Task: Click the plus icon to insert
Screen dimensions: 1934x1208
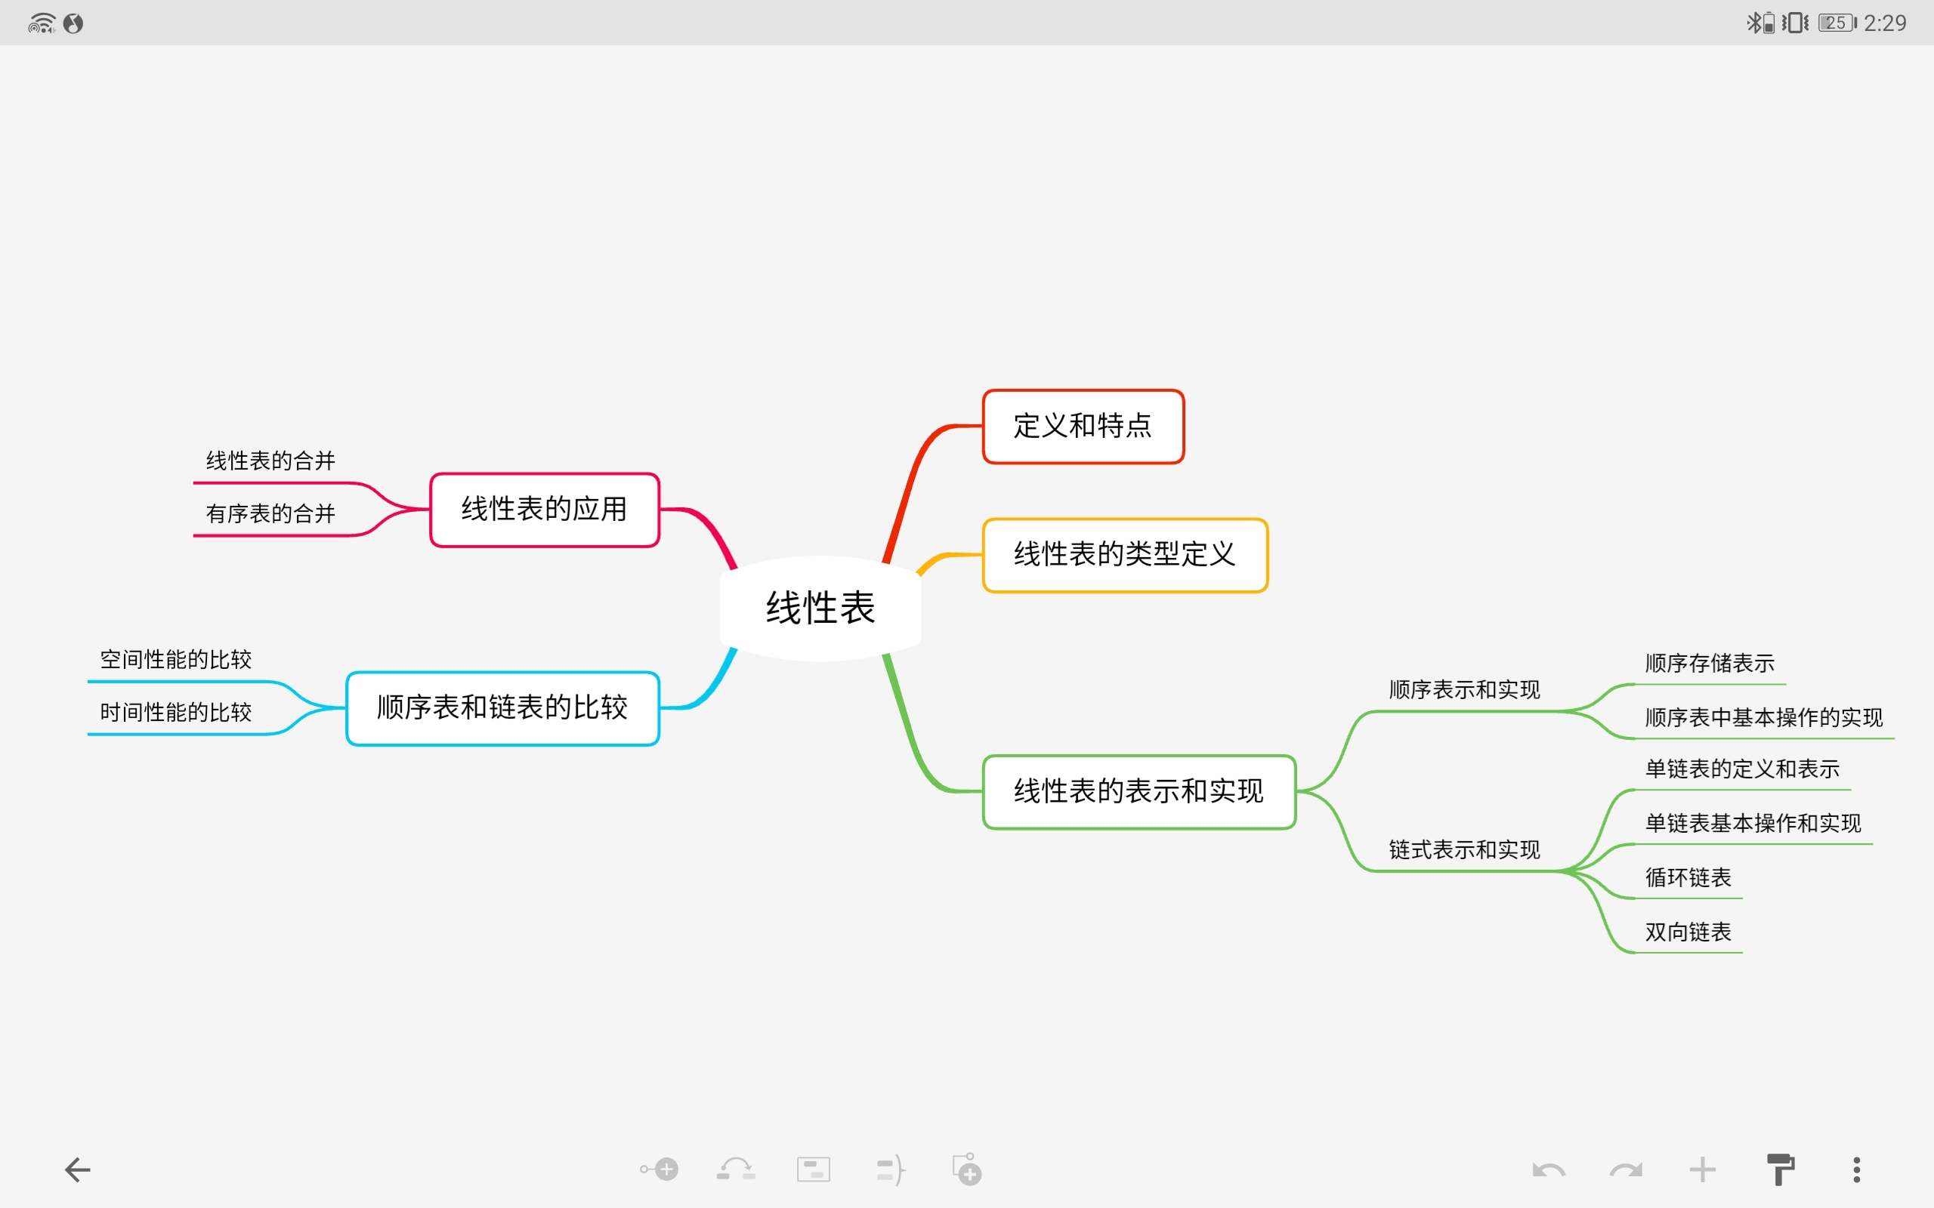Action: 1702,1169
